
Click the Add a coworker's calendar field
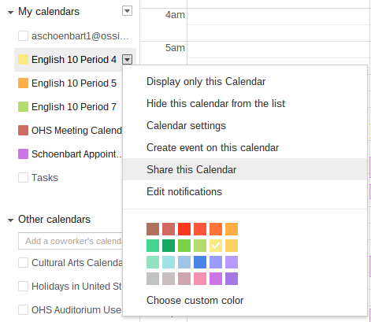coord(70,241)
